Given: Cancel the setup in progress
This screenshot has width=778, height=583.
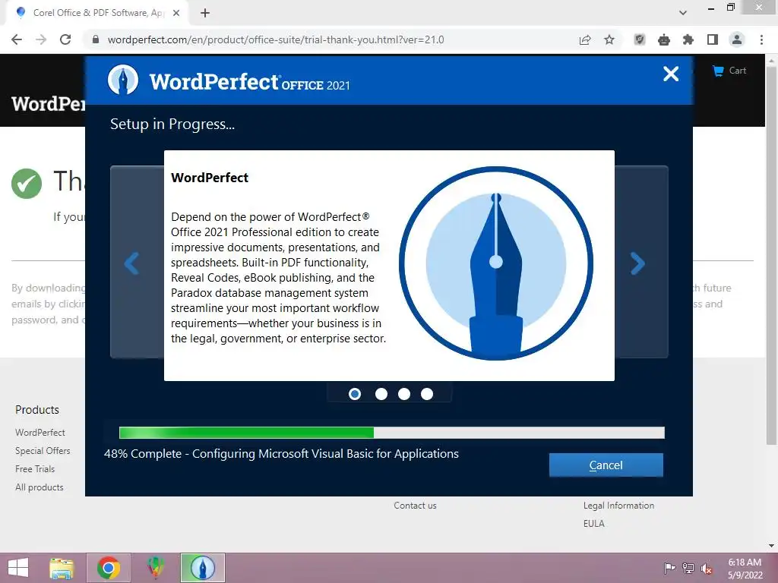Looking at the screenshot, I should [x=606, y=465].
